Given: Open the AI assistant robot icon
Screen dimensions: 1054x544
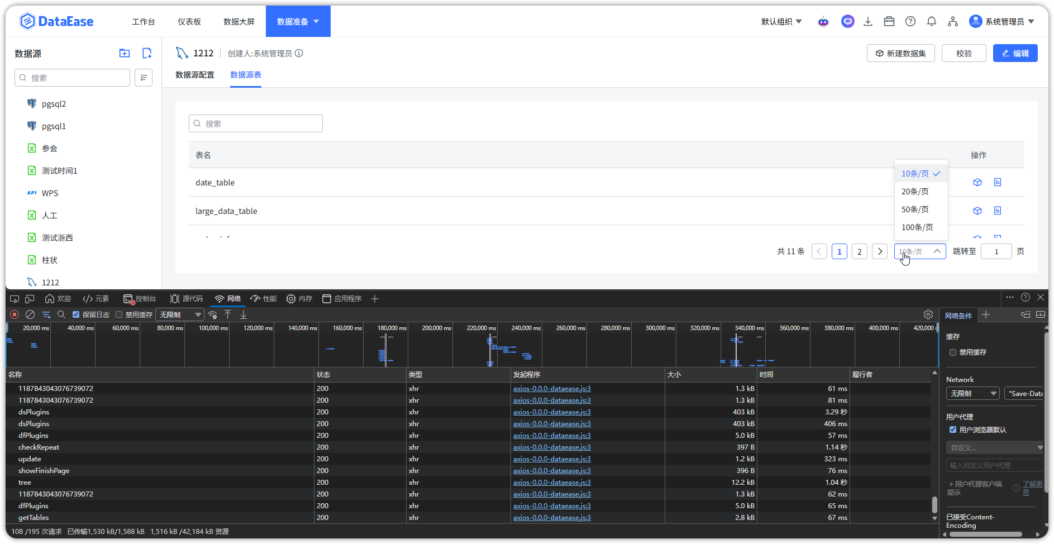Looking at the screenshot, I should pyautogui.click(x=823, y=22).
